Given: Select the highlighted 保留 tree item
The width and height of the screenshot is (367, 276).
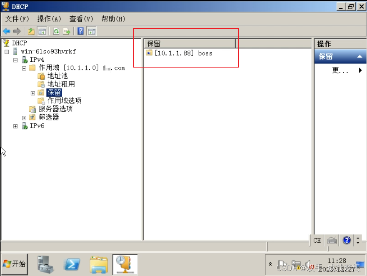Looking at the screenshot, I should point(54,92).
